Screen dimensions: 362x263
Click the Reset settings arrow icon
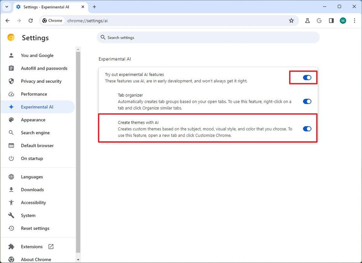11,228
